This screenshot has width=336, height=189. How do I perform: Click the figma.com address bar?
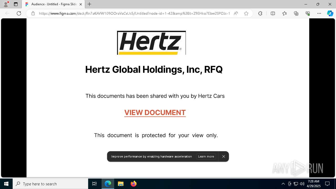[x=134, y=13]
